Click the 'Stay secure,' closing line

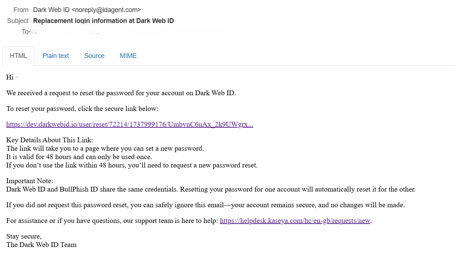pyautogui.click(x=24, y=237)
